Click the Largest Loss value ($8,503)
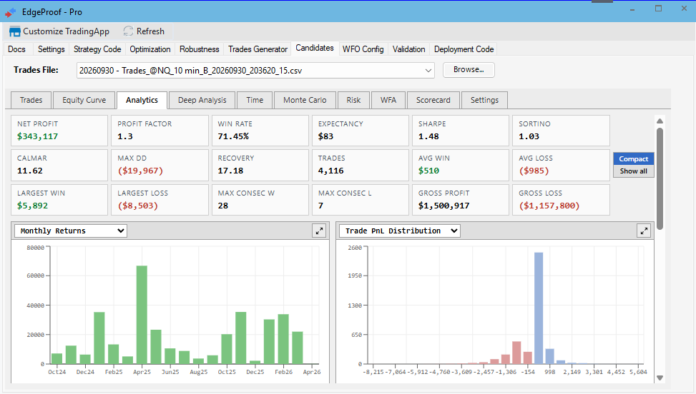Image resolution: width=696 pixels, height=394 pixels. pos(137,206)
